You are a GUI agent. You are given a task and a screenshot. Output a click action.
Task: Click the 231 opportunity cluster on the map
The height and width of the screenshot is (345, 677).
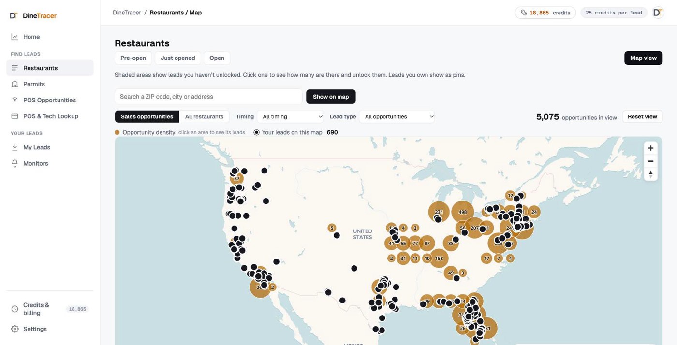pos(439,212)
